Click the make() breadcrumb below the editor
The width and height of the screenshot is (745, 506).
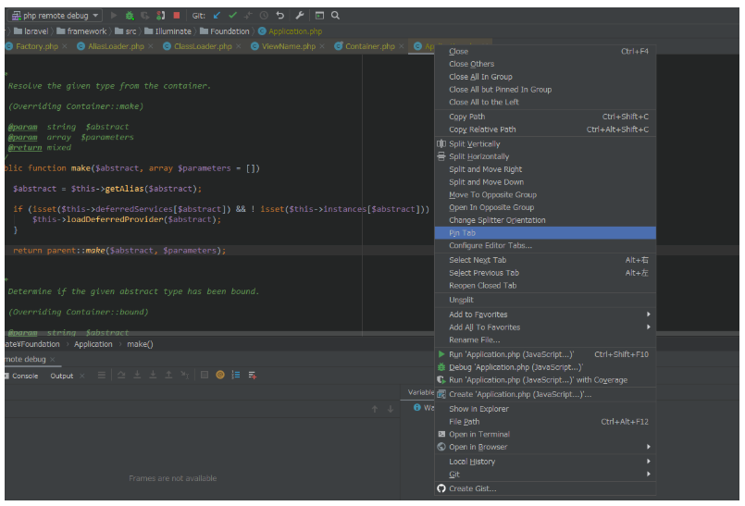tap(140, 344)
